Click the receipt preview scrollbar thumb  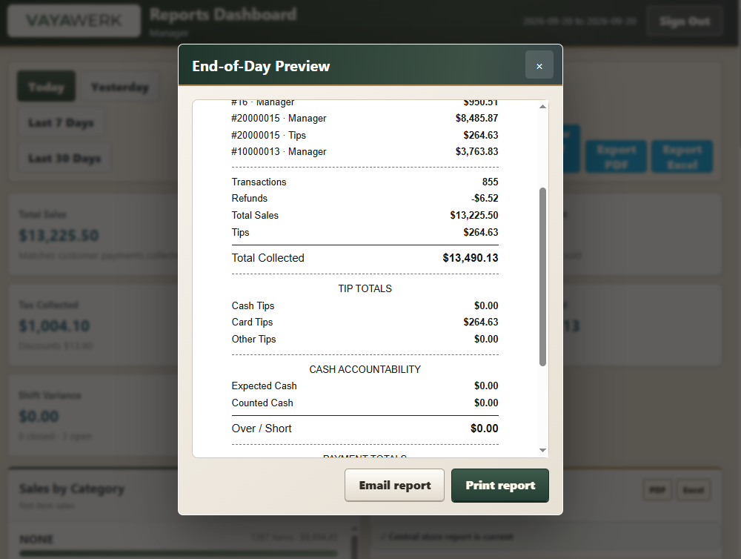[542, 277]
